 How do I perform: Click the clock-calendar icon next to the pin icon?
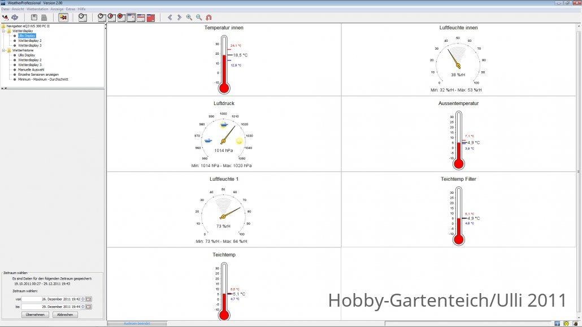click(x=82, y=18)
